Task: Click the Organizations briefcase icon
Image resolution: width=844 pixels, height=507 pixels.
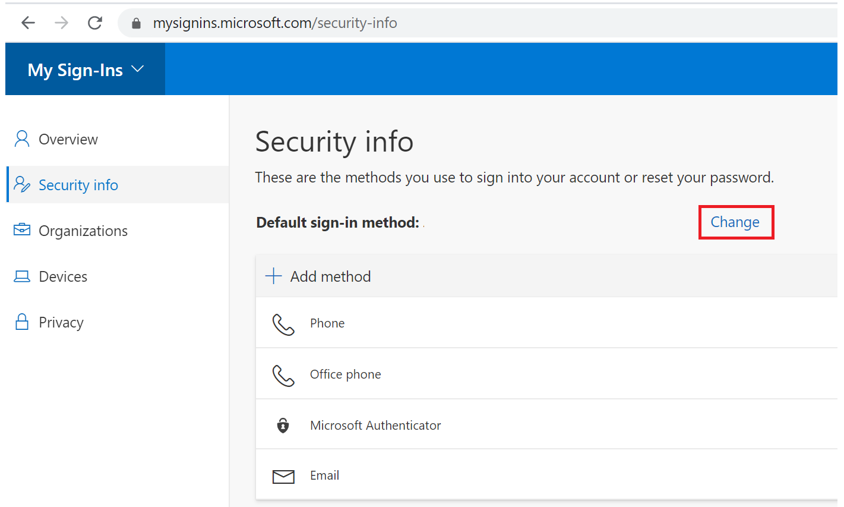Action: [22, 230]
